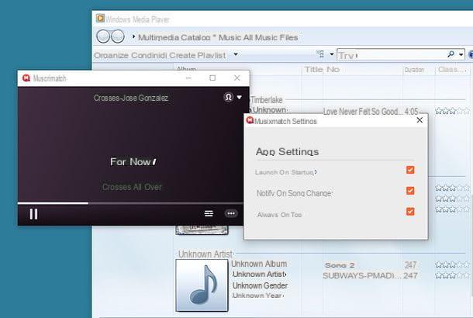
Task: Maximize the Musixmatch player window
Action: [x=212, y=78]
